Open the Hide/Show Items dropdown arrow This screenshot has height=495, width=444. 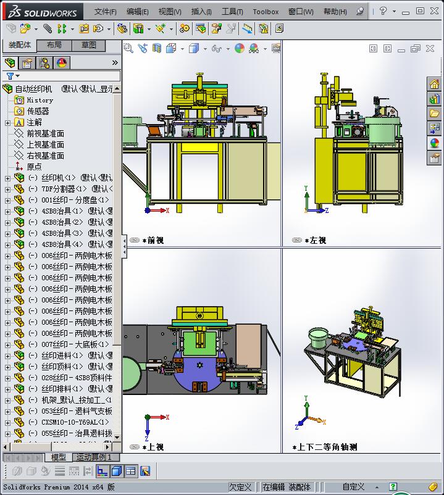228,49
